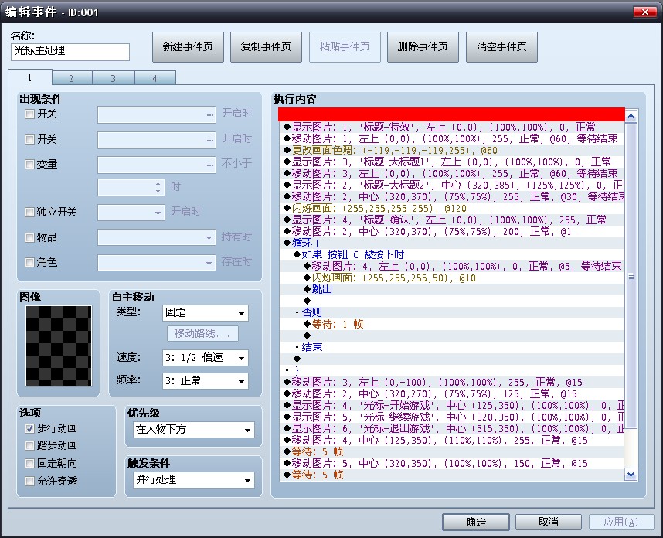Click the ellipsis button for first 开关 condition
This screenshot has width=663, height=538.
[x=210, y=114]
